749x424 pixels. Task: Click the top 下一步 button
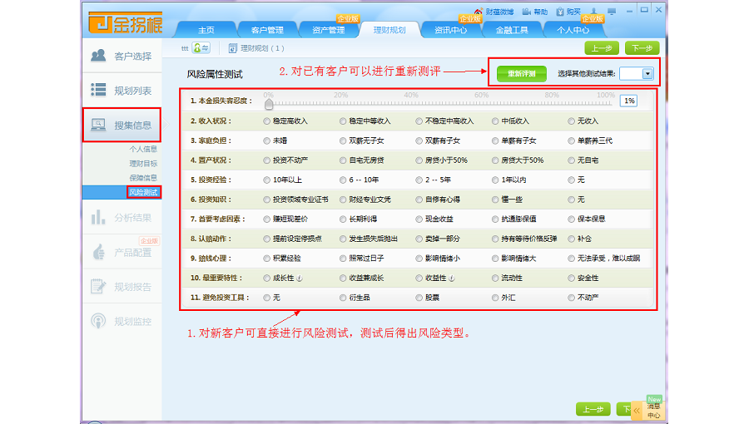coord(641,48)
